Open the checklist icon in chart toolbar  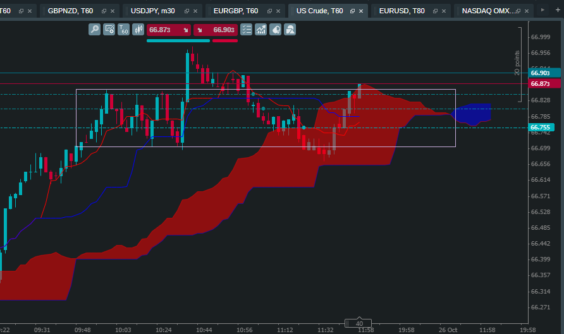point(247,30)
